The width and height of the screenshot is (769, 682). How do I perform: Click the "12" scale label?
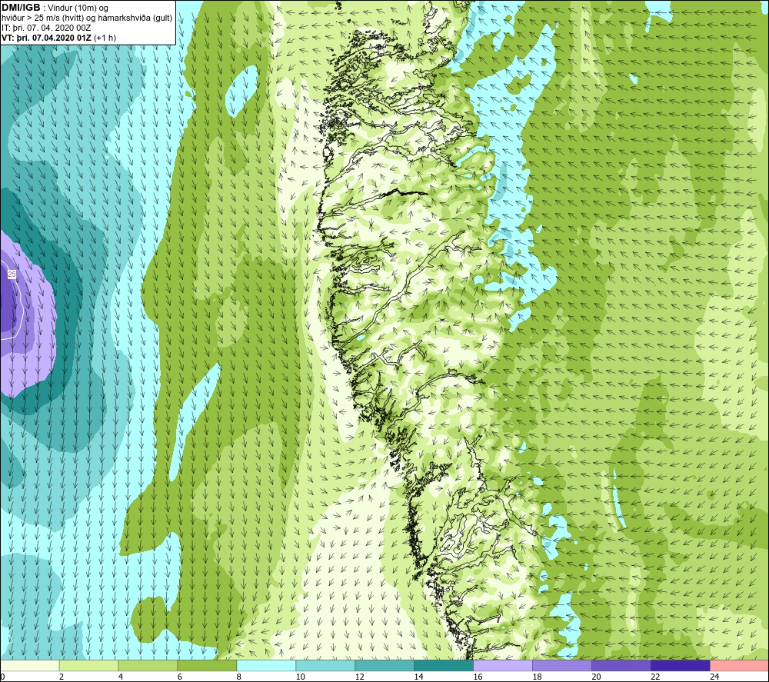click(x=359, y=677)
